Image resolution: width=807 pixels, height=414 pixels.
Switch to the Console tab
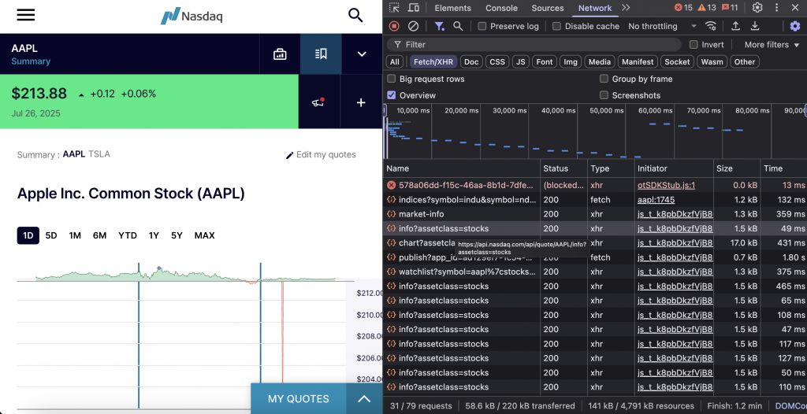click(501, 8)
